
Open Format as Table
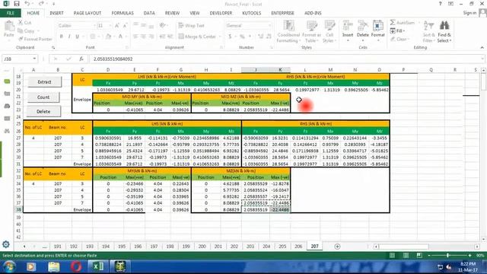point(311,31)
